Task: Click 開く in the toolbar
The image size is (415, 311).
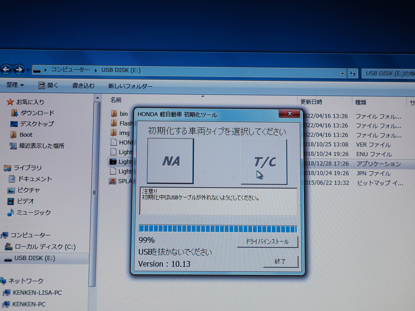Action: [48, 85]
